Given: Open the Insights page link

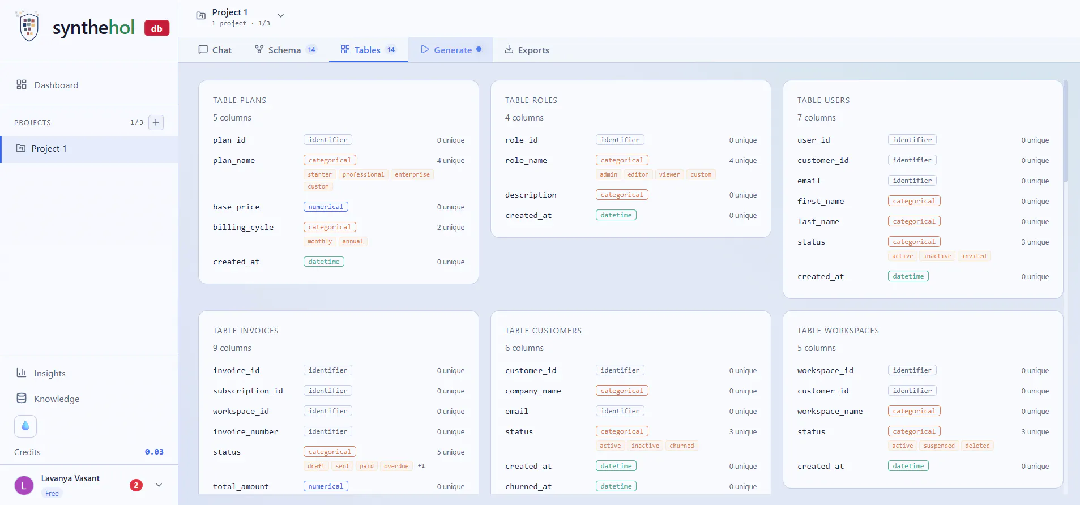Looking at the screenshot, I should [50, 373].
